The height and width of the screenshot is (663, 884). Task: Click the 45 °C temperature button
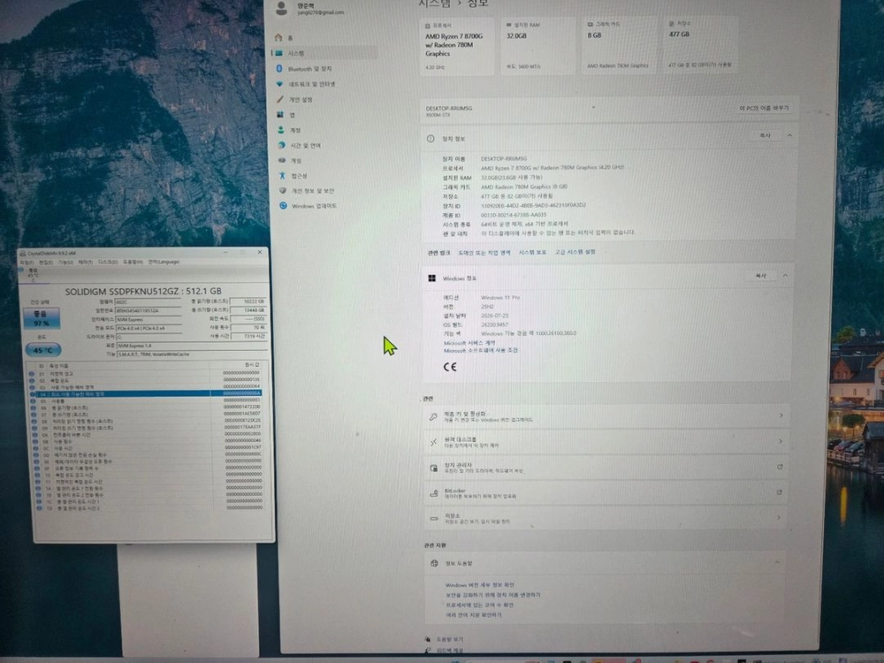(x=42, y=350)
